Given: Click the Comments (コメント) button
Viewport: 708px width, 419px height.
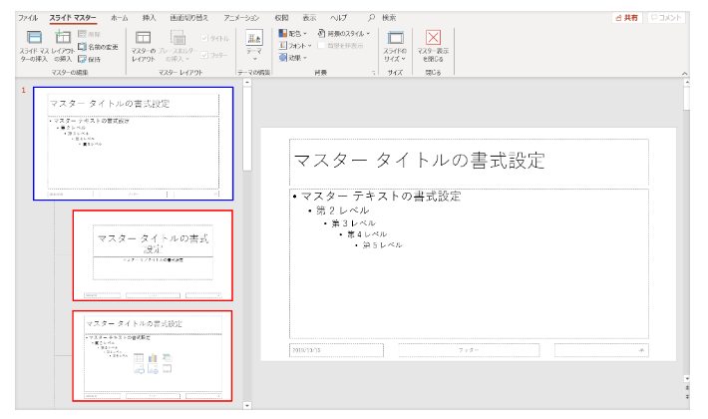Looking at the screenshot, I should coord(666,18).
